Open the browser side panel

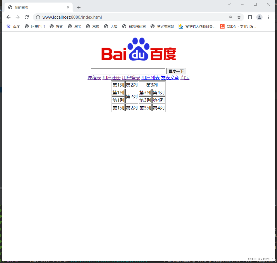(250, 17)
